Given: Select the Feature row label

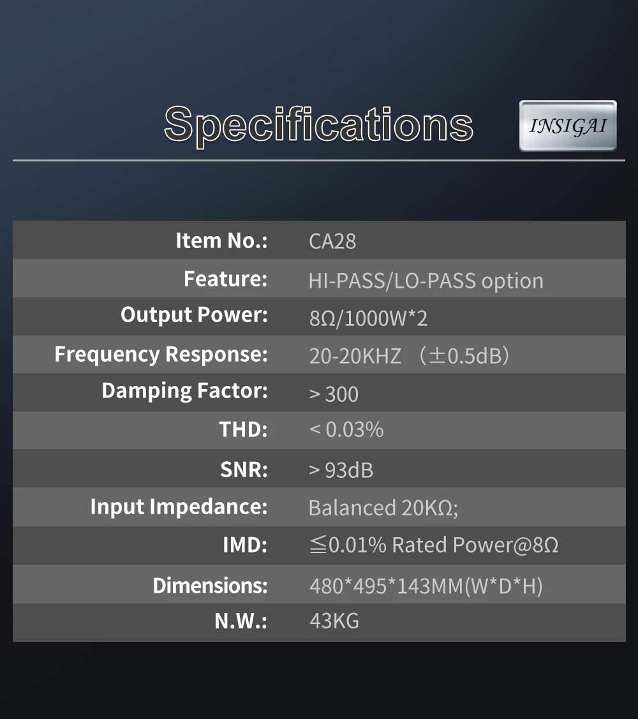Looking at the screenshot, I should pyautogui.click(x=225, y=279).
